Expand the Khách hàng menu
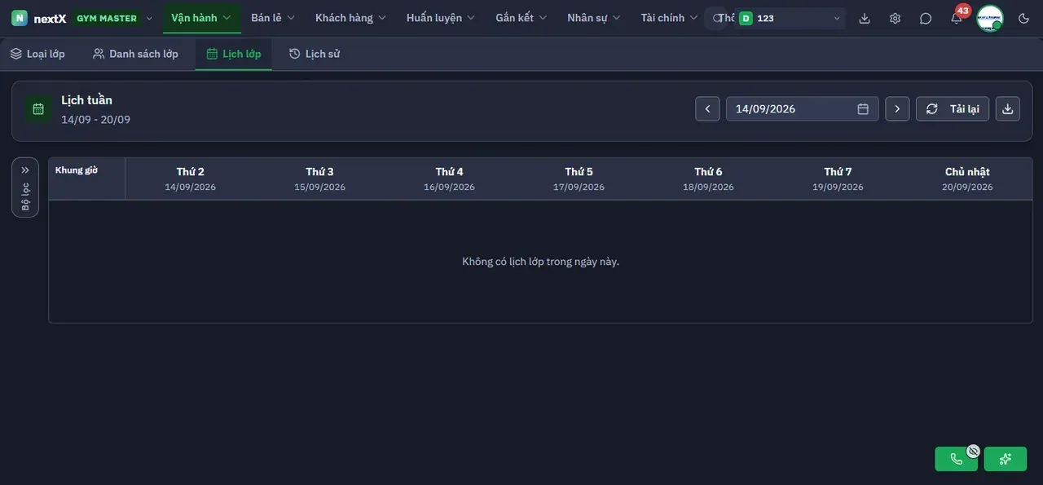Viewport: 1043px width, 485px height. click(x=350, y=18)
